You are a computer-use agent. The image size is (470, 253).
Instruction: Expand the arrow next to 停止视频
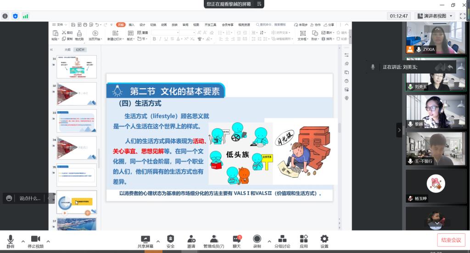point(48,241)
